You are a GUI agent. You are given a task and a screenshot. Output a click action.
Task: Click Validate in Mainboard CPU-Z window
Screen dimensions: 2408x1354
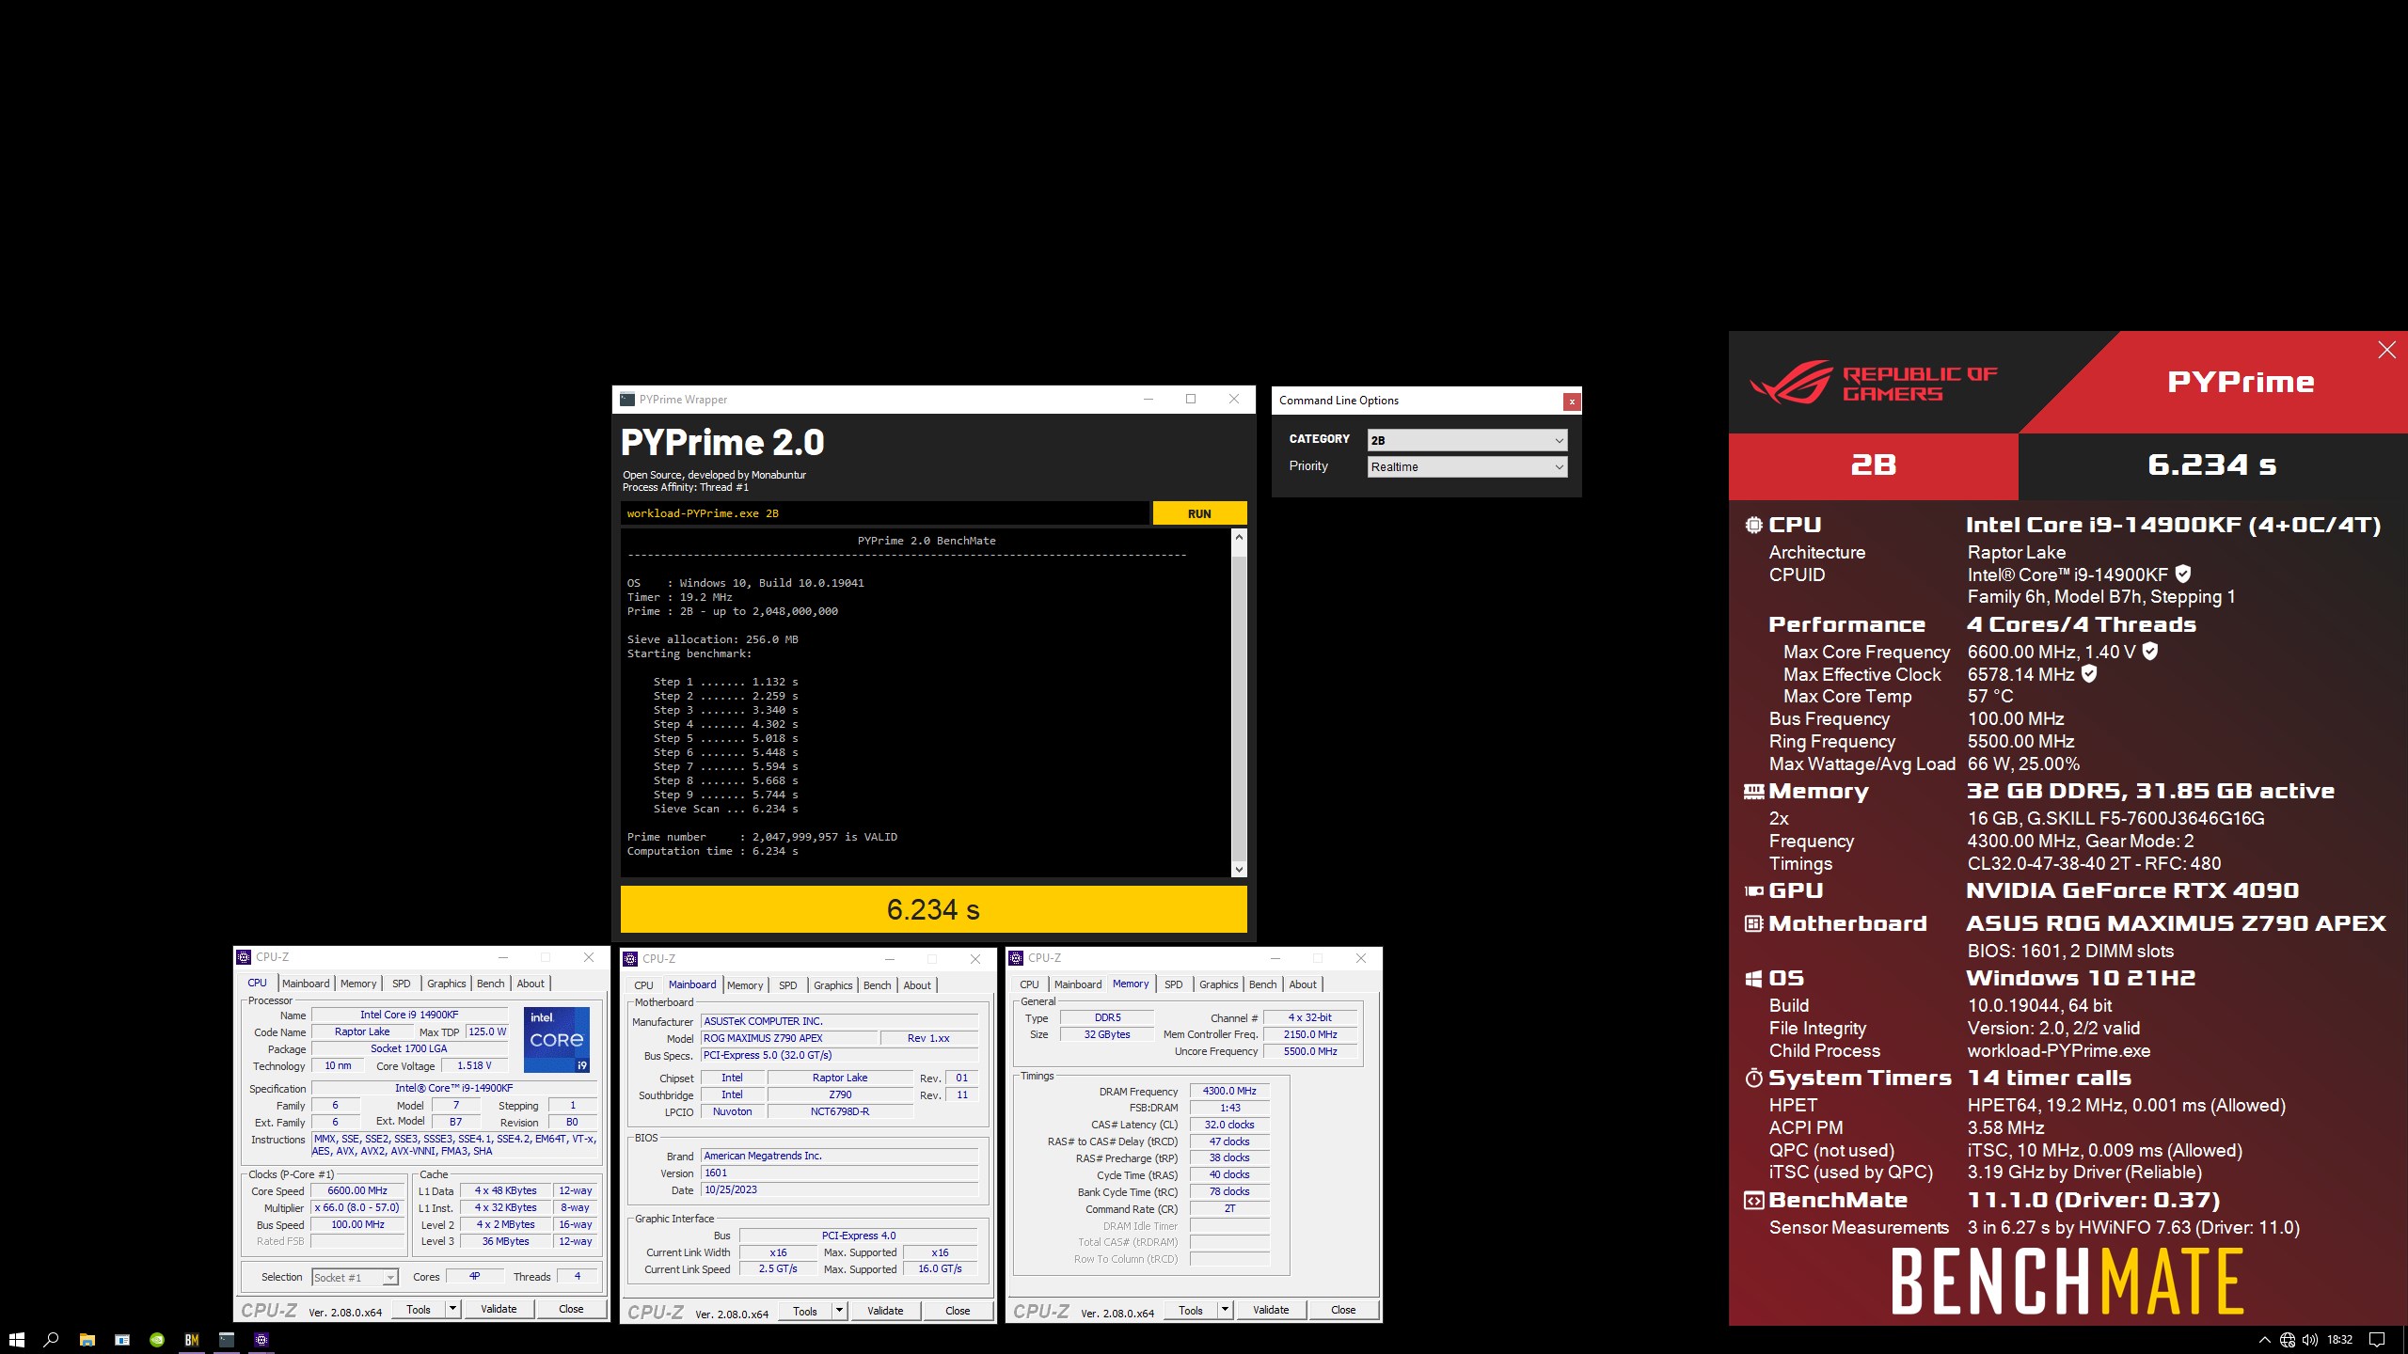pyautogui.click(x=885, y=1311)
